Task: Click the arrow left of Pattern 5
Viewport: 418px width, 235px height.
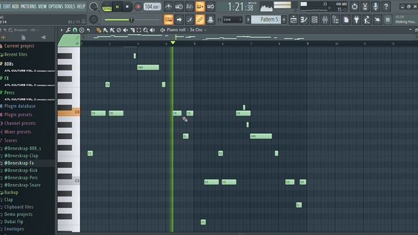Action: [248, 20]
